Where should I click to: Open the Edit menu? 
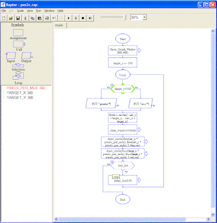coord(11,11)
